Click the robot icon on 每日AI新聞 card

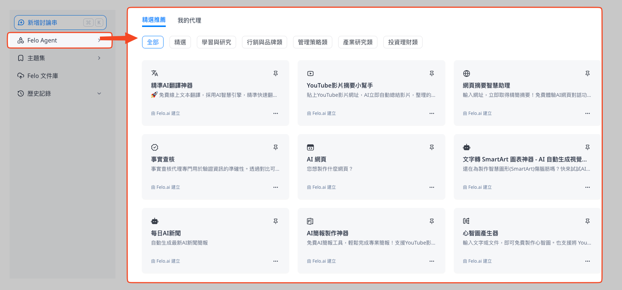(155, 221)
